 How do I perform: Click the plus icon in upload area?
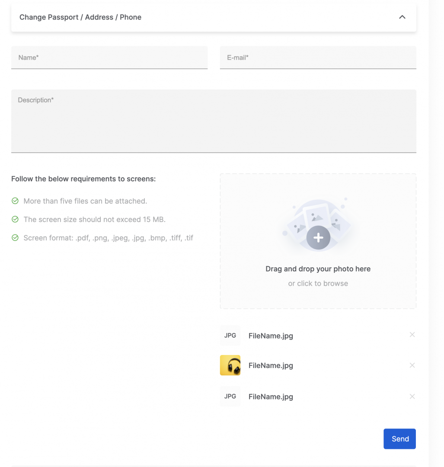(x=318, y=237)
